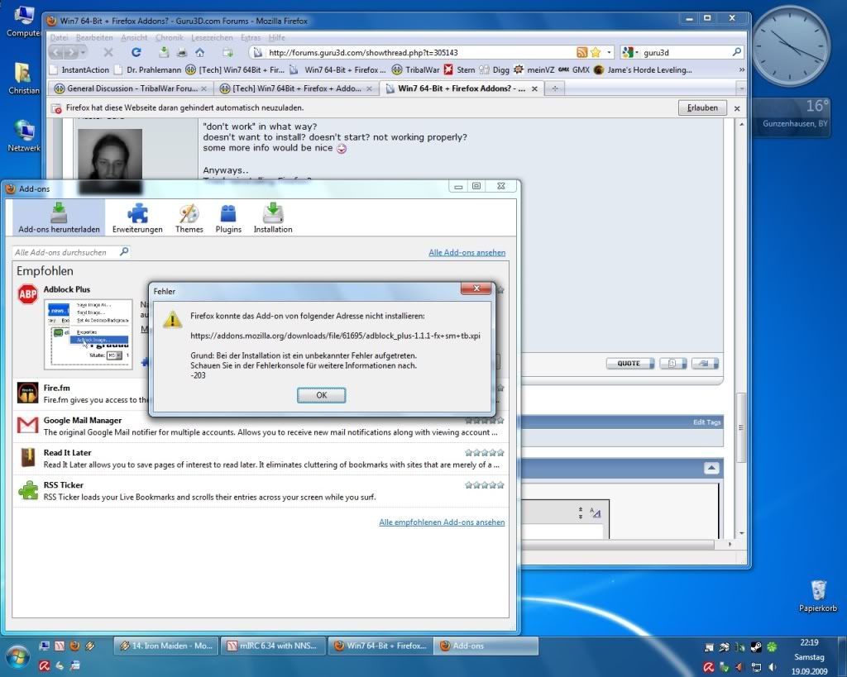This screenshot has width=847, height=677.
Task: Open the Plugins section in Add-ons
Action: point(228,217)
